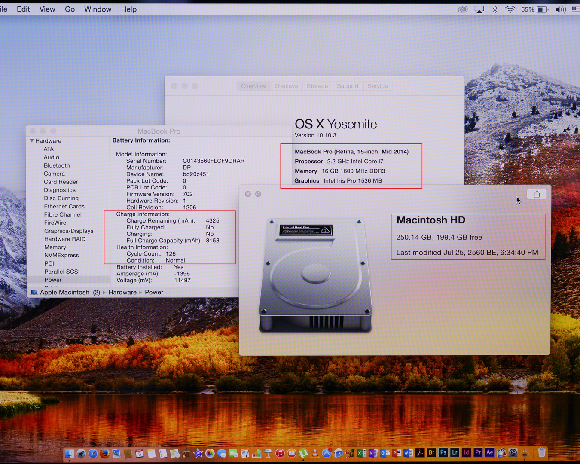This screenshot has height=464, width=580.
Task: Open Microsoft Outlook from the Dock
Action: (x=385, y=453)
